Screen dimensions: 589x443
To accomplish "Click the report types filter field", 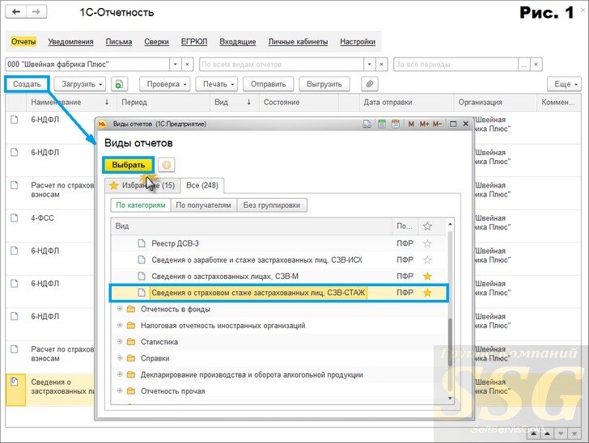I will click(x=282, y=64).
